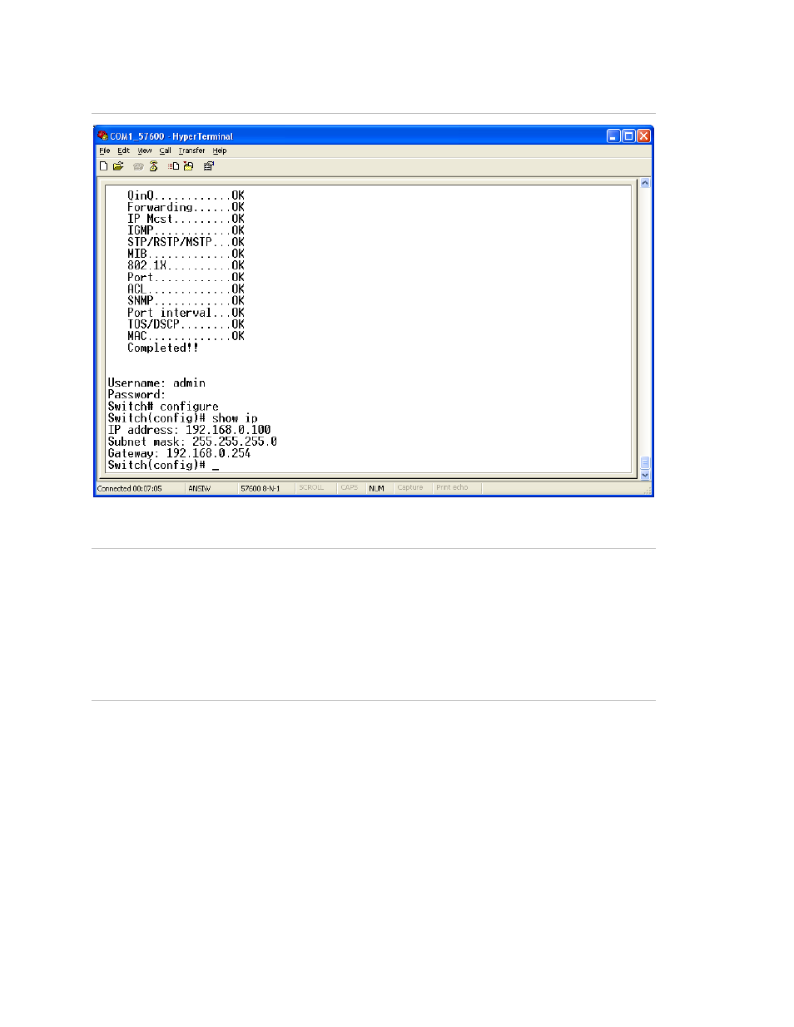
Task: Click the STP/RSTP/MSTP OK line
Action: pos(186,242)
